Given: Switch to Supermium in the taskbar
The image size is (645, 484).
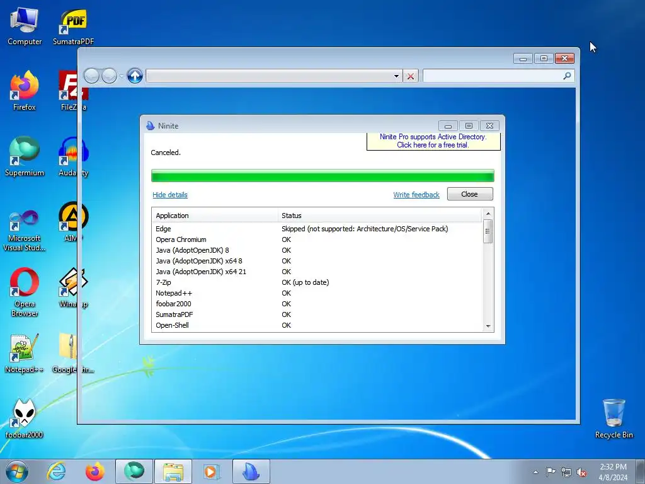Looking at the screenshot, I should [x=134, y=471].
